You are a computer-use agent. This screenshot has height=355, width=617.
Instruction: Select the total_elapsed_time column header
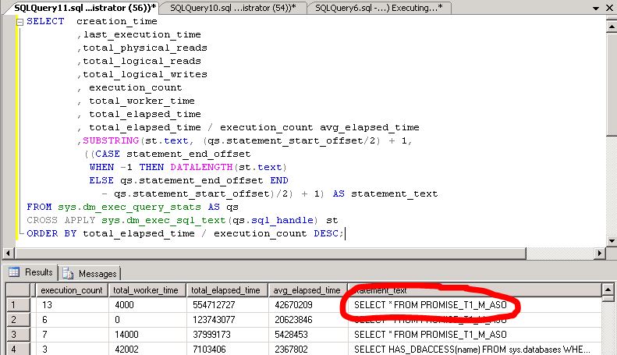226,290
